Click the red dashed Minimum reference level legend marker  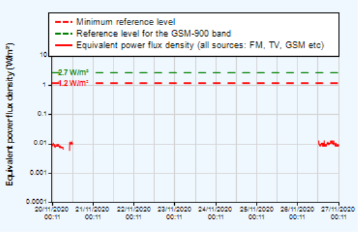click(64, 22)
